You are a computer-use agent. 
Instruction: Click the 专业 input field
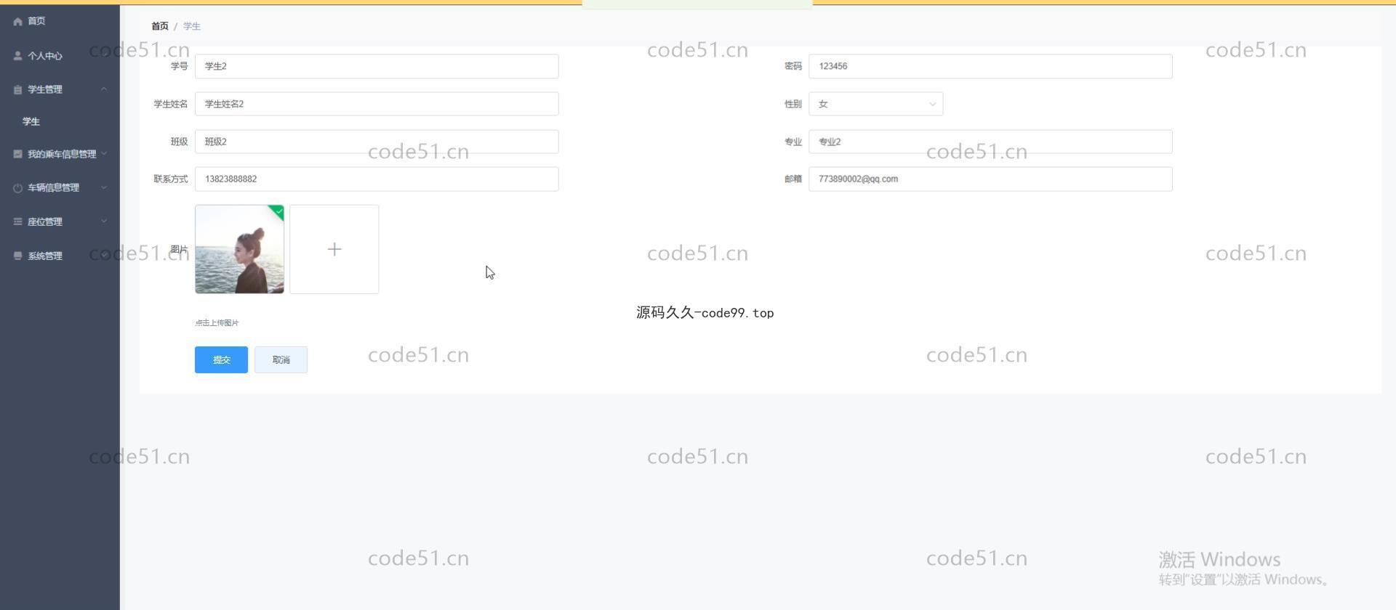coord(990,142)
